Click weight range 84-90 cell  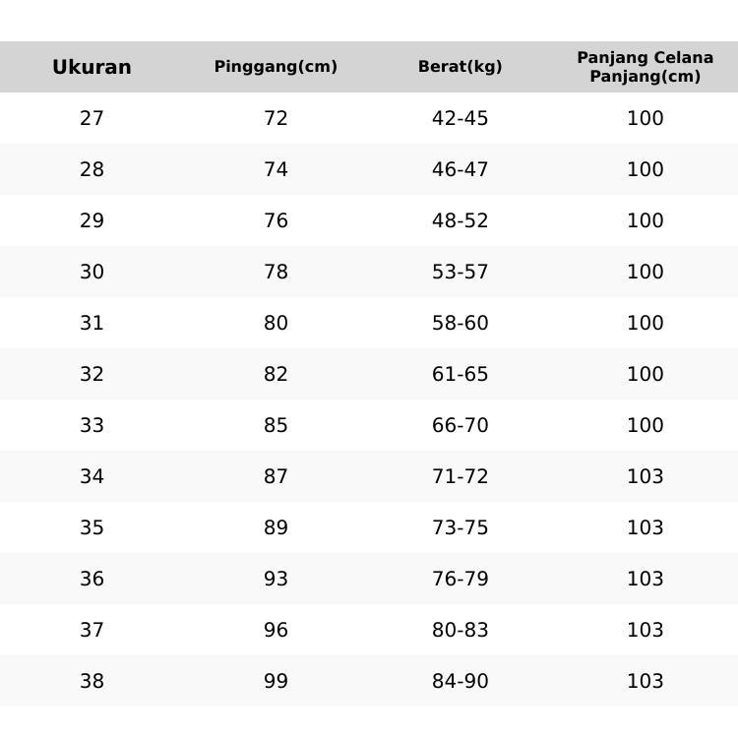click(x=460, y=681)
